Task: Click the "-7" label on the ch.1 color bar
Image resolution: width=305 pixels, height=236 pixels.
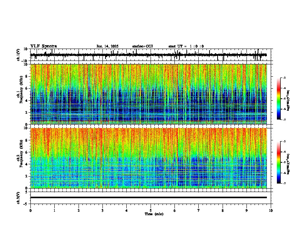Action: [284, 120]
